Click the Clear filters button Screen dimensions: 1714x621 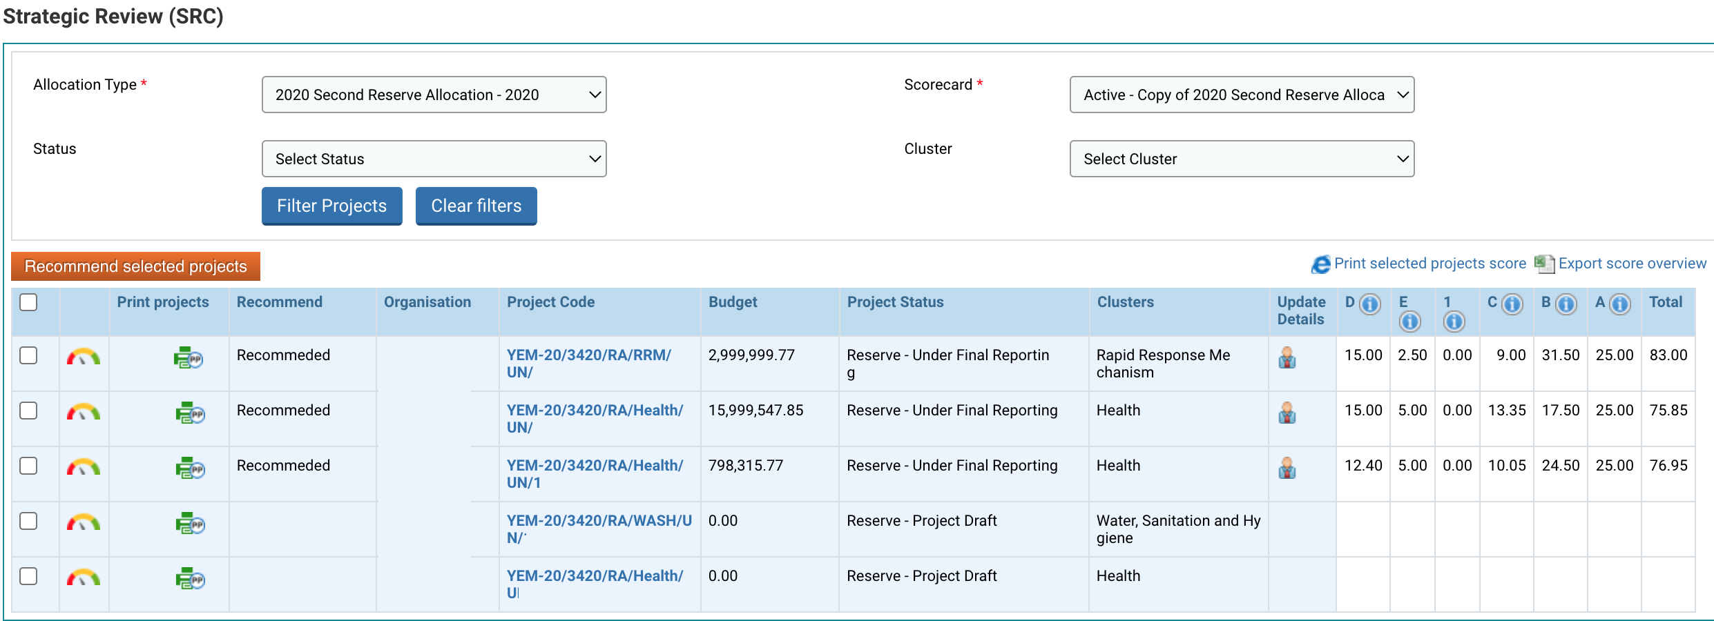[x=476, y=206]
